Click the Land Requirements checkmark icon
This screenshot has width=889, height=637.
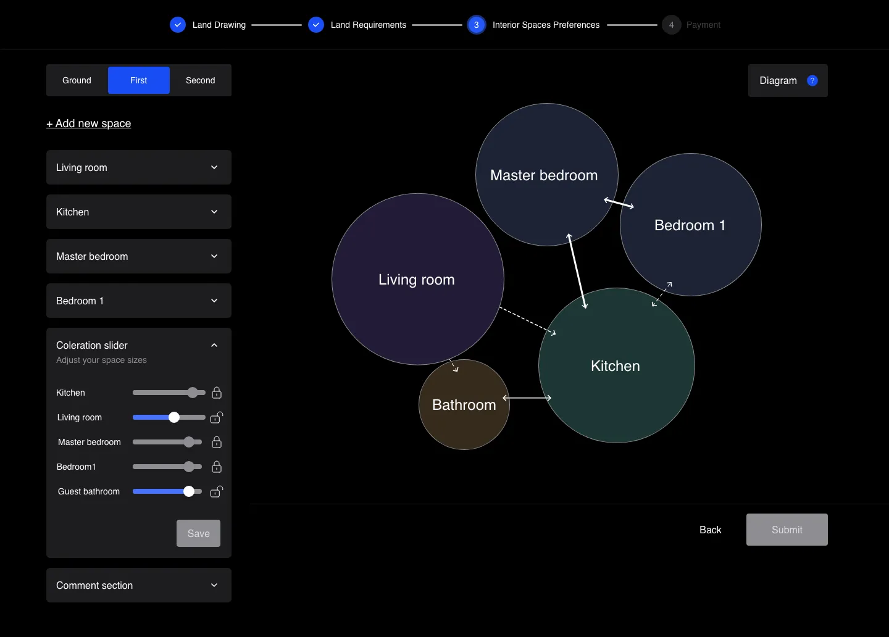[x=316, y=25]
